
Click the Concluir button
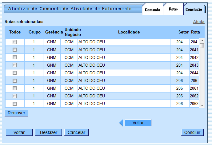(x=192, y=132)
